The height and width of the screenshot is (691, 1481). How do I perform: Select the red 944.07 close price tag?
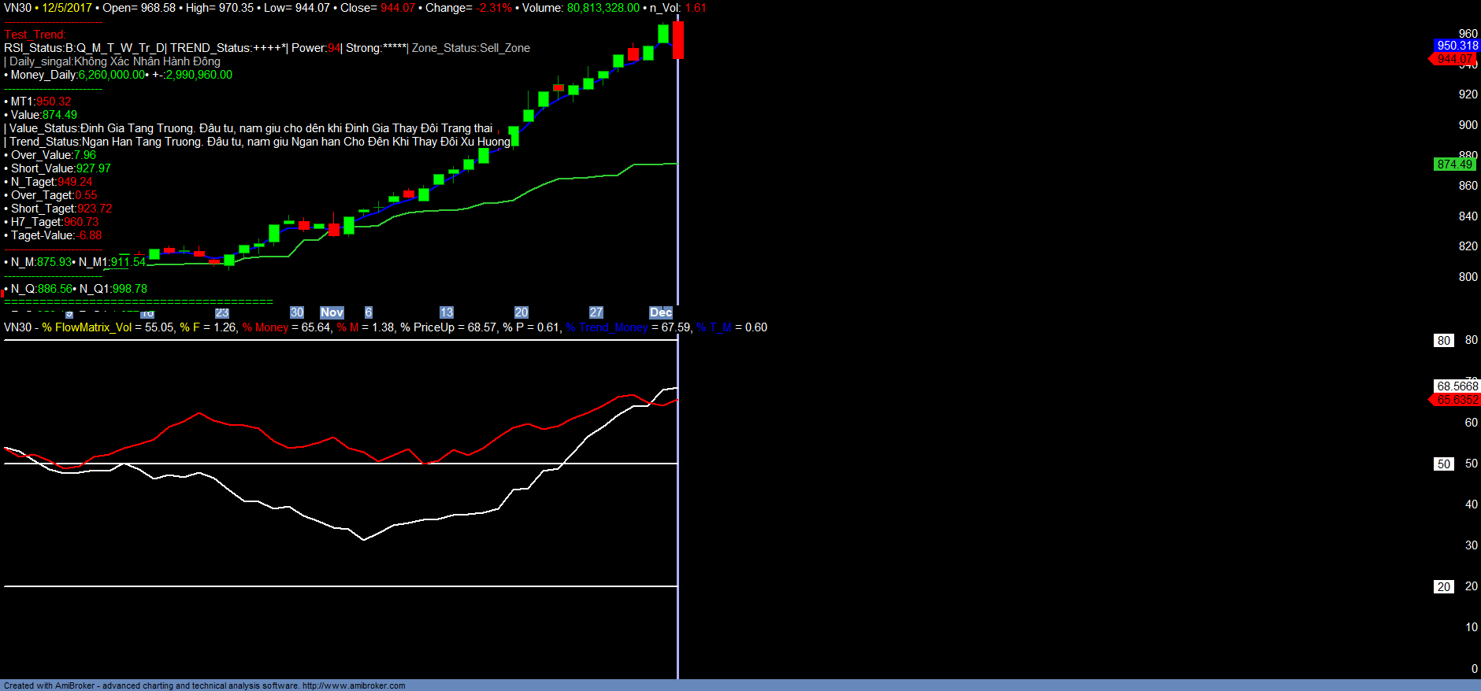pyautogui.click(x=1454, y=59)
